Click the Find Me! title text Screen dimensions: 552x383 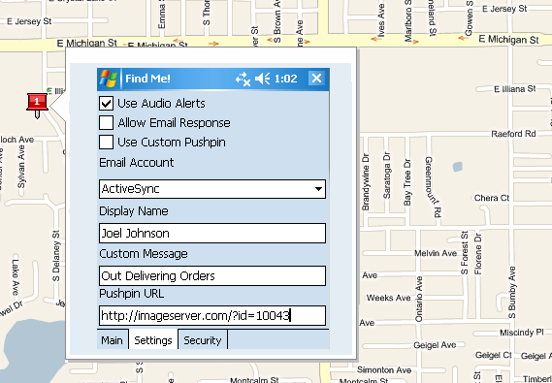147,79
